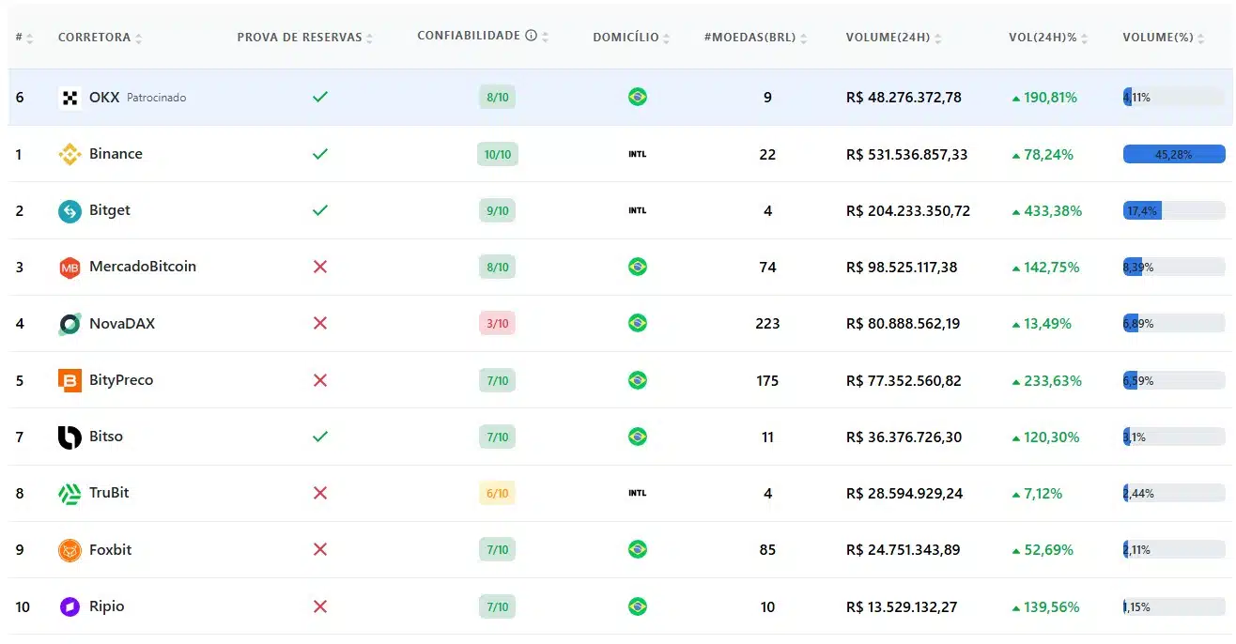
Task: Sort by Vol(24H)% column header
Action: coord(1048,38)
